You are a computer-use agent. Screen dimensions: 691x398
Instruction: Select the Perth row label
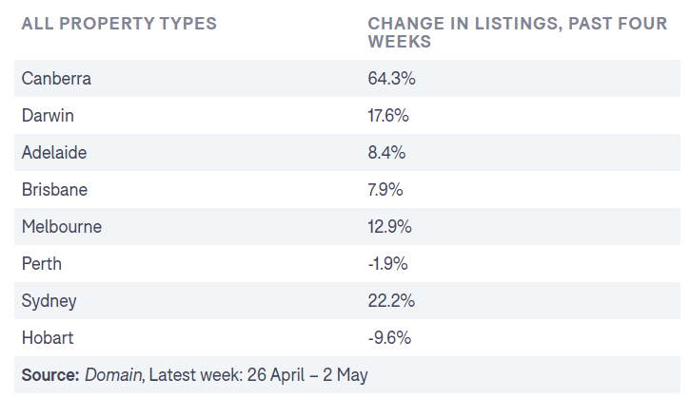[41, 264]
